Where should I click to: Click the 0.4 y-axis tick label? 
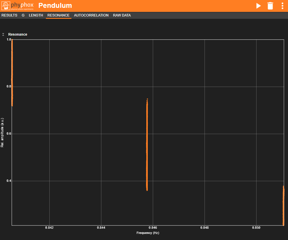click(x=9, y=181)
